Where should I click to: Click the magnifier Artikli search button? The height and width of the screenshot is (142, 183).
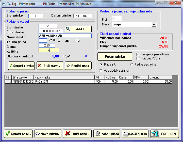point(78,29)
